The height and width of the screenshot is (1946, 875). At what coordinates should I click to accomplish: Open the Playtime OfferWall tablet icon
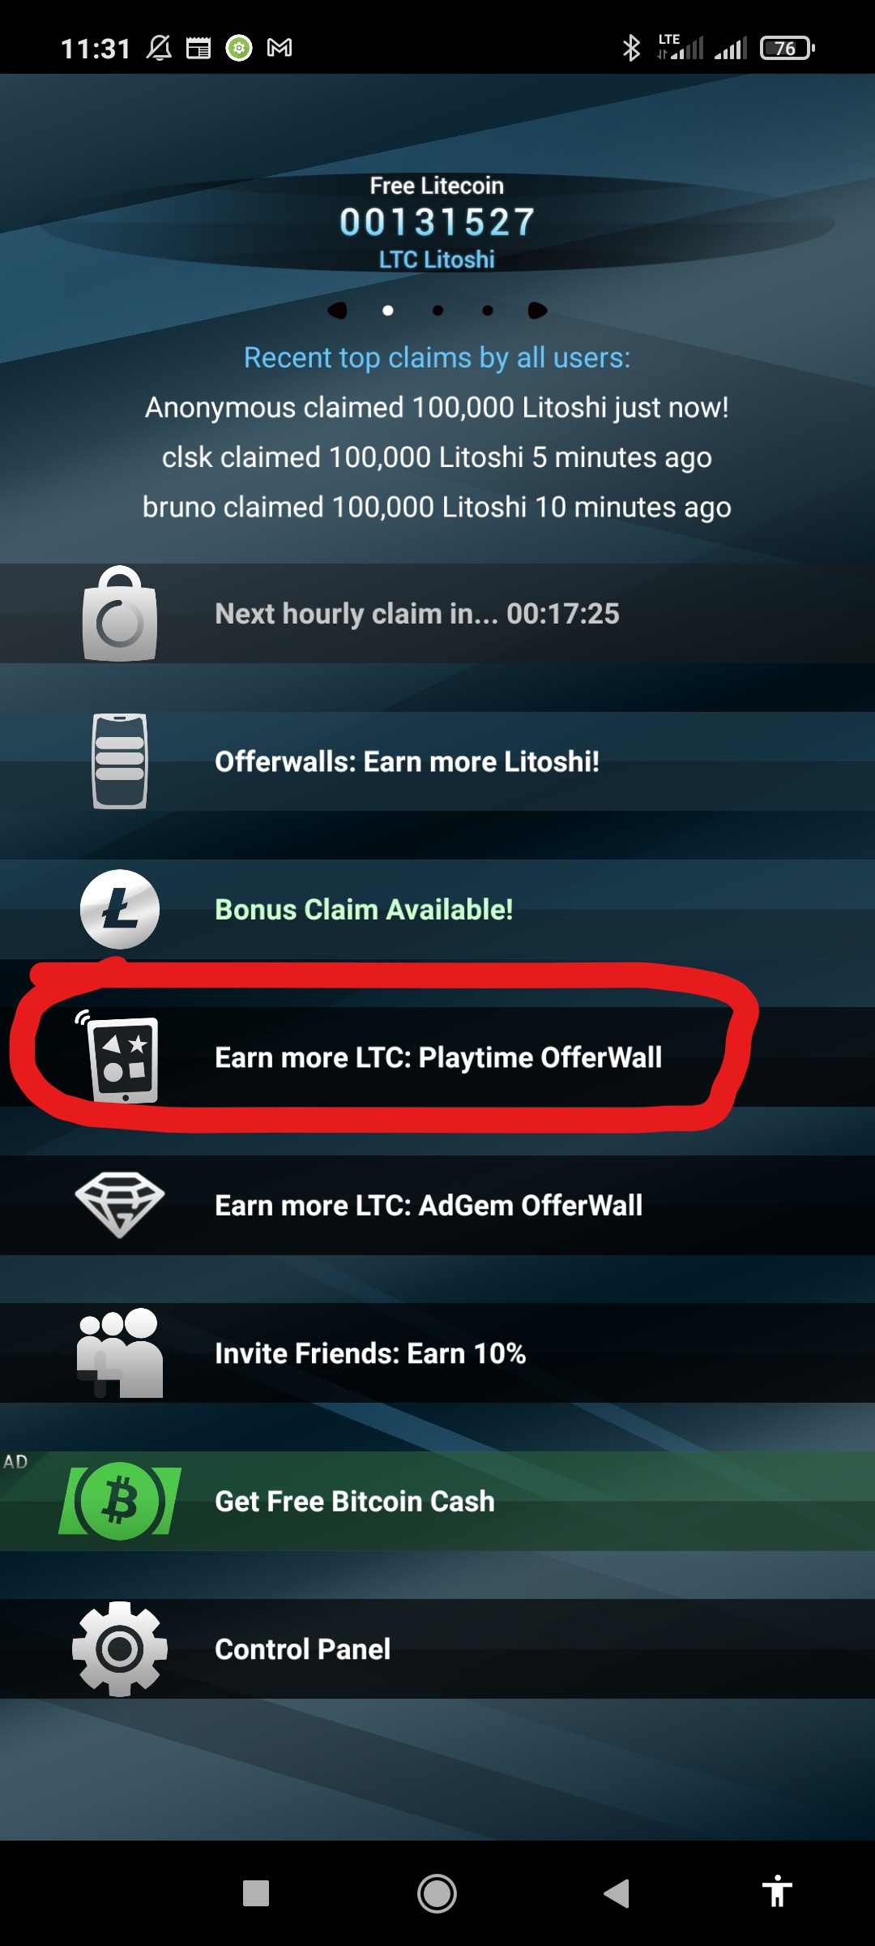coord(120,1057)
